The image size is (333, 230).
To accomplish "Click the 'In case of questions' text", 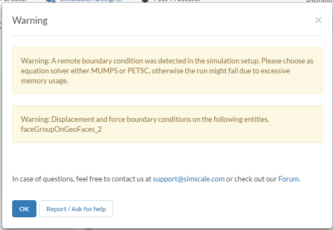I will pyautogui.click(x=50, y=179).
